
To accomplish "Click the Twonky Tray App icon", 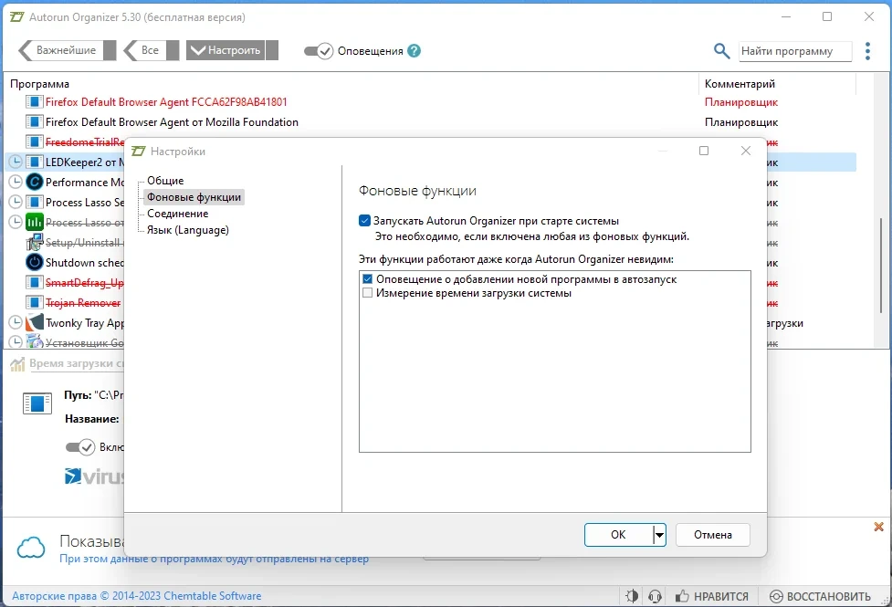I will [35, 322].
